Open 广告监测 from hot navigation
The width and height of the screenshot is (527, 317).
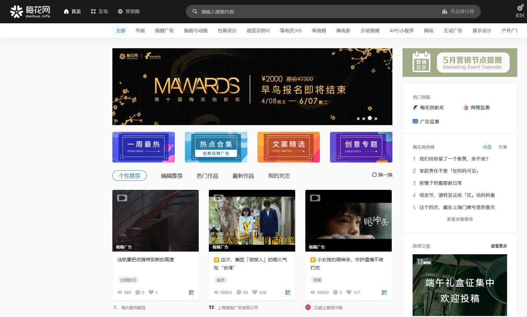coord(429,121)
